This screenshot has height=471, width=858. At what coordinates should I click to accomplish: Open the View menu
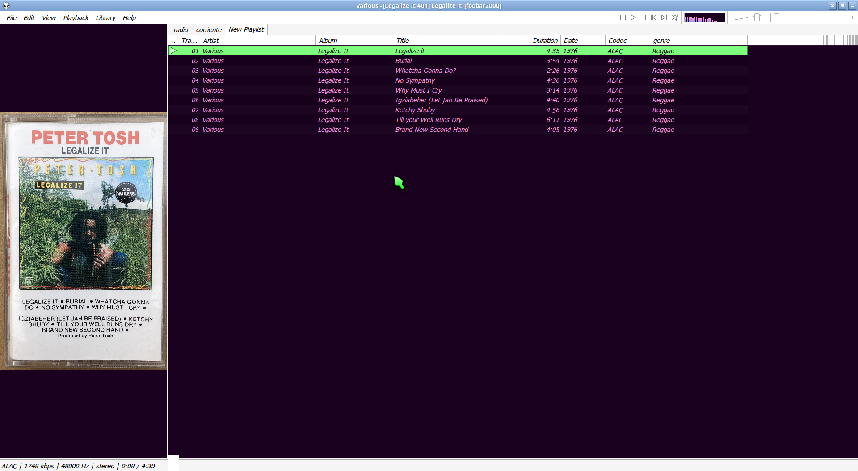coord(49,18)
